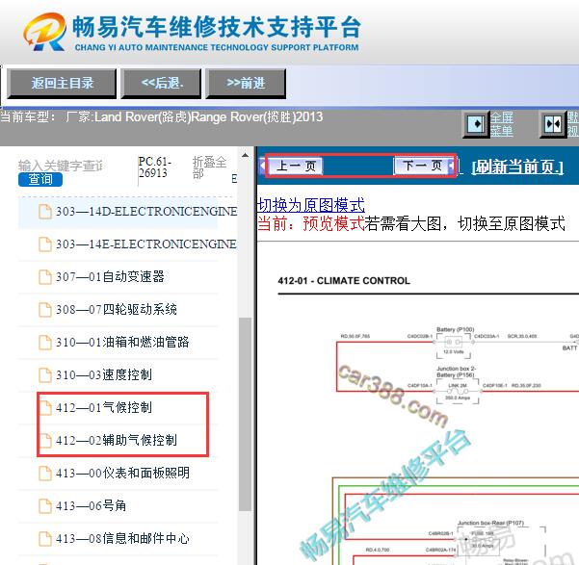Click document icon beside 413—00仪表和面板照明
This screenshot has height=565, width=579.
tap(45, 474)
